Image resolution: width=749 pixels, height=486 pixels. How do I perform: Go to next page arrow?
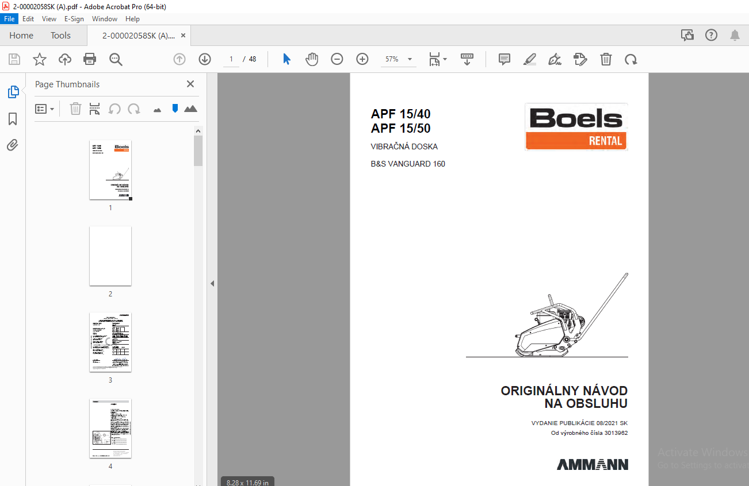coord(205,59)
